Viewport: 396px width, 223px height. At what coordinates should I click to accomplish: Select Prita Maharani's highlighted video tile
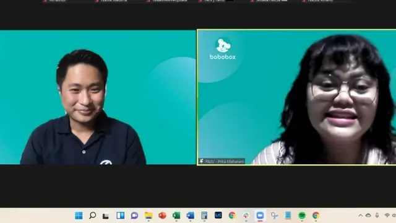point(296,97)
